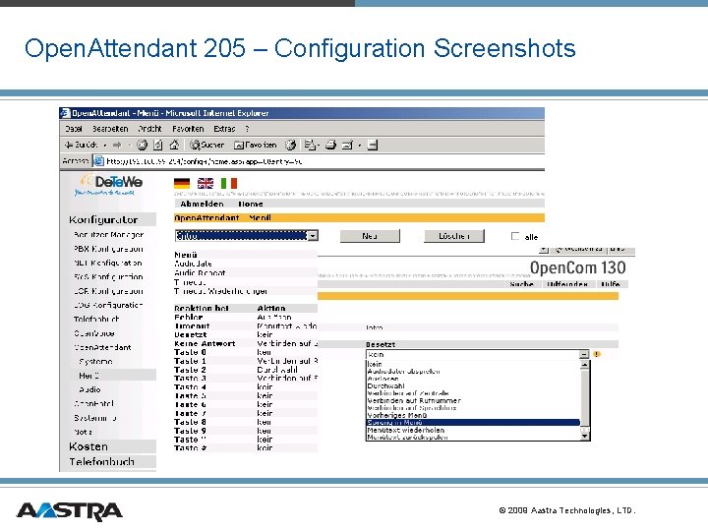
Task: Select Audio under OpenAttendant
Action: (x=89, y=389)
